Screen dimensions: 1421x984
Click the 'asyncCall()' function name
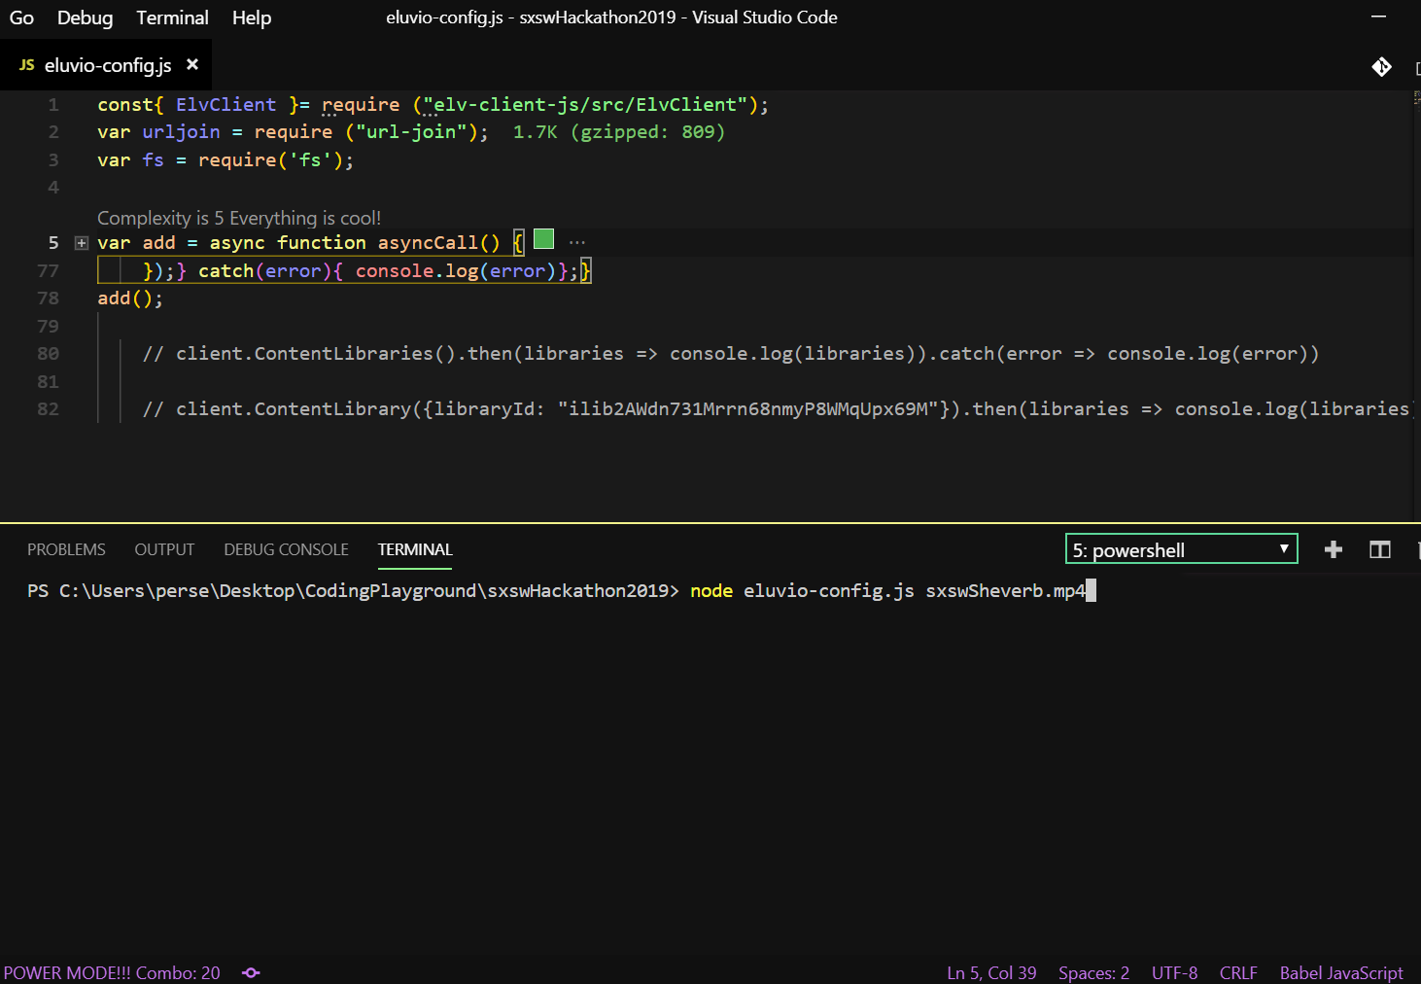coord(438,243)
